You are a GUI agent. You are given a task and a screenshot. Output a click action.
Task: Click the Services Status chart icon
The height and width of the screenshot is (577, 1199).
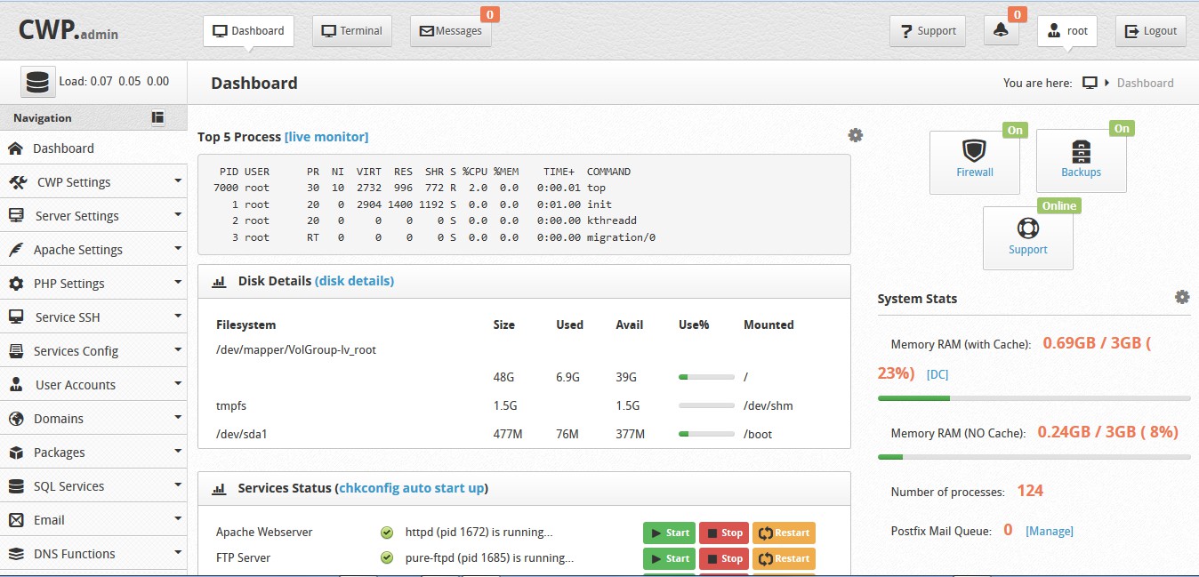(x=219, y=488)
